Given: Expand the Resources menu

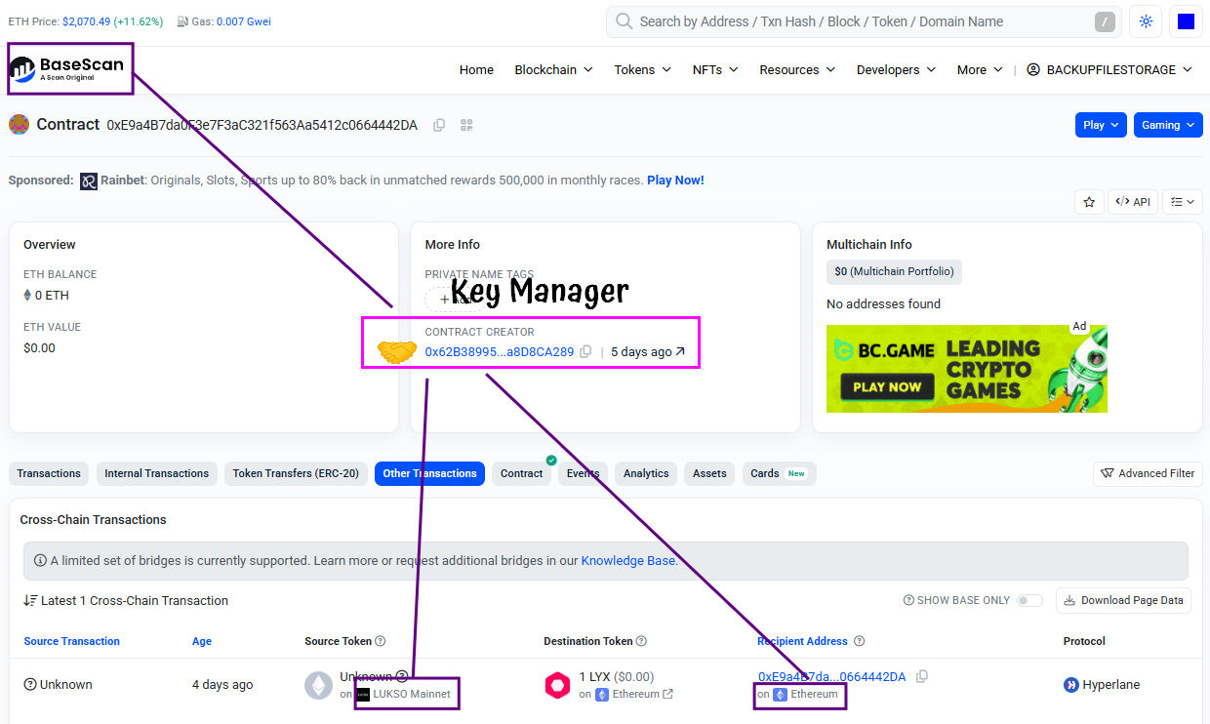Looking at the screenshot, I should click(x=797, y=69).
